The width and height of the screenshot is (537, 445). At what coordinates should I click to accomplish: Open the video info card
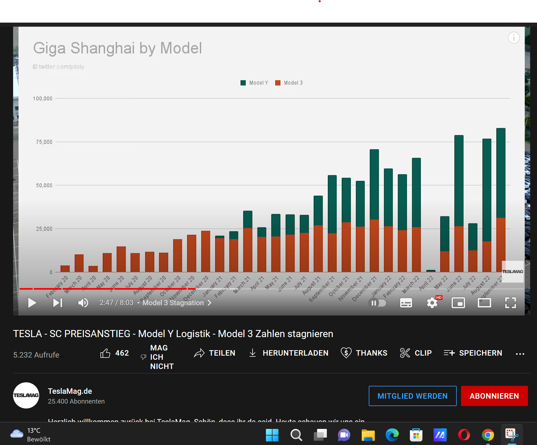click(514, 38)
